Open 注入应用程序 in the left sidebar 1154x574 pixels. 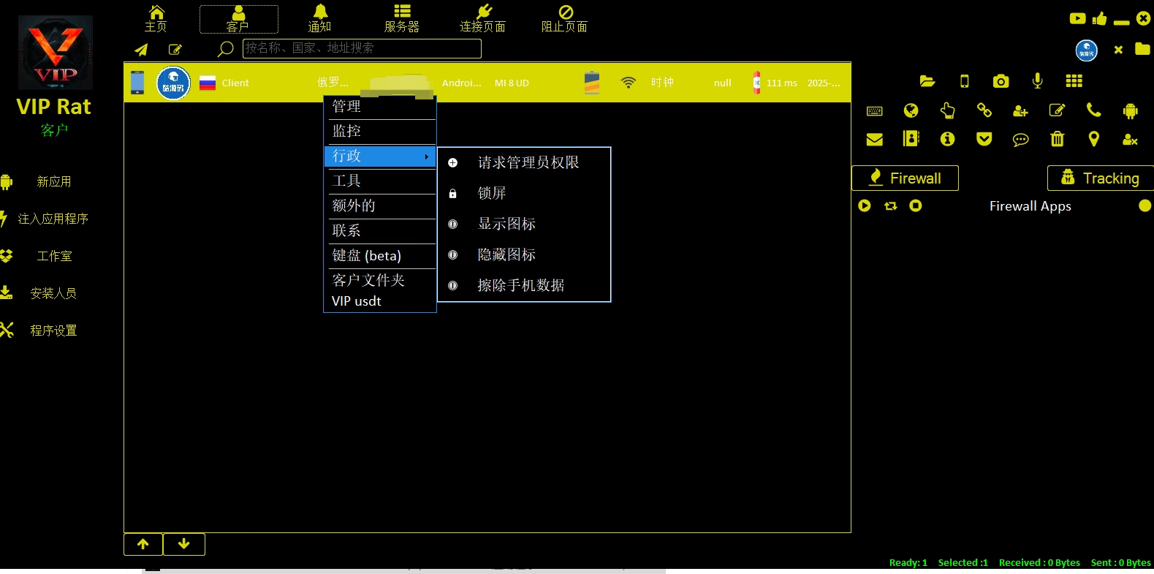click(x=53, y=219)
